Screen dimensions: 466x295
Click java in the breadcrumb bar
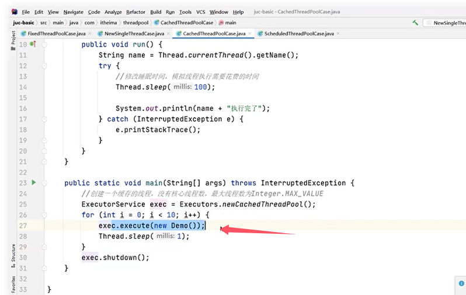74,23
